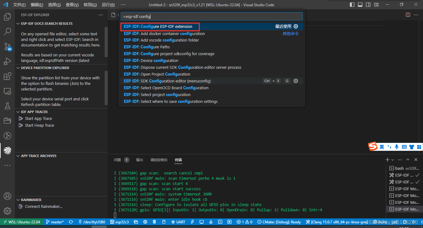Screen dimensions: 423x228
Task: Run ESP-IDF: Configure Paths command
Action: coord(212,47)
